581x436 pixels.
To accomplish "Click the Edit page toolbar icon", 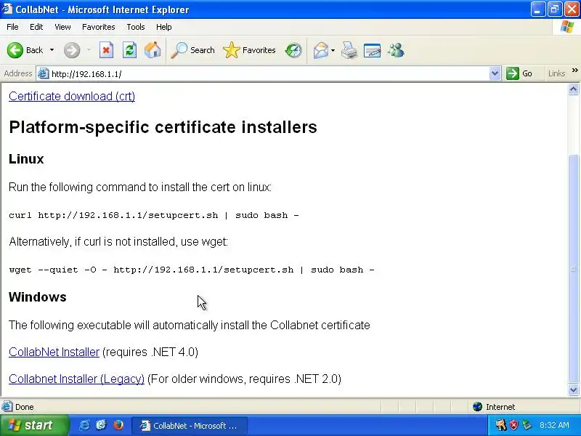I will coord(372,50).
